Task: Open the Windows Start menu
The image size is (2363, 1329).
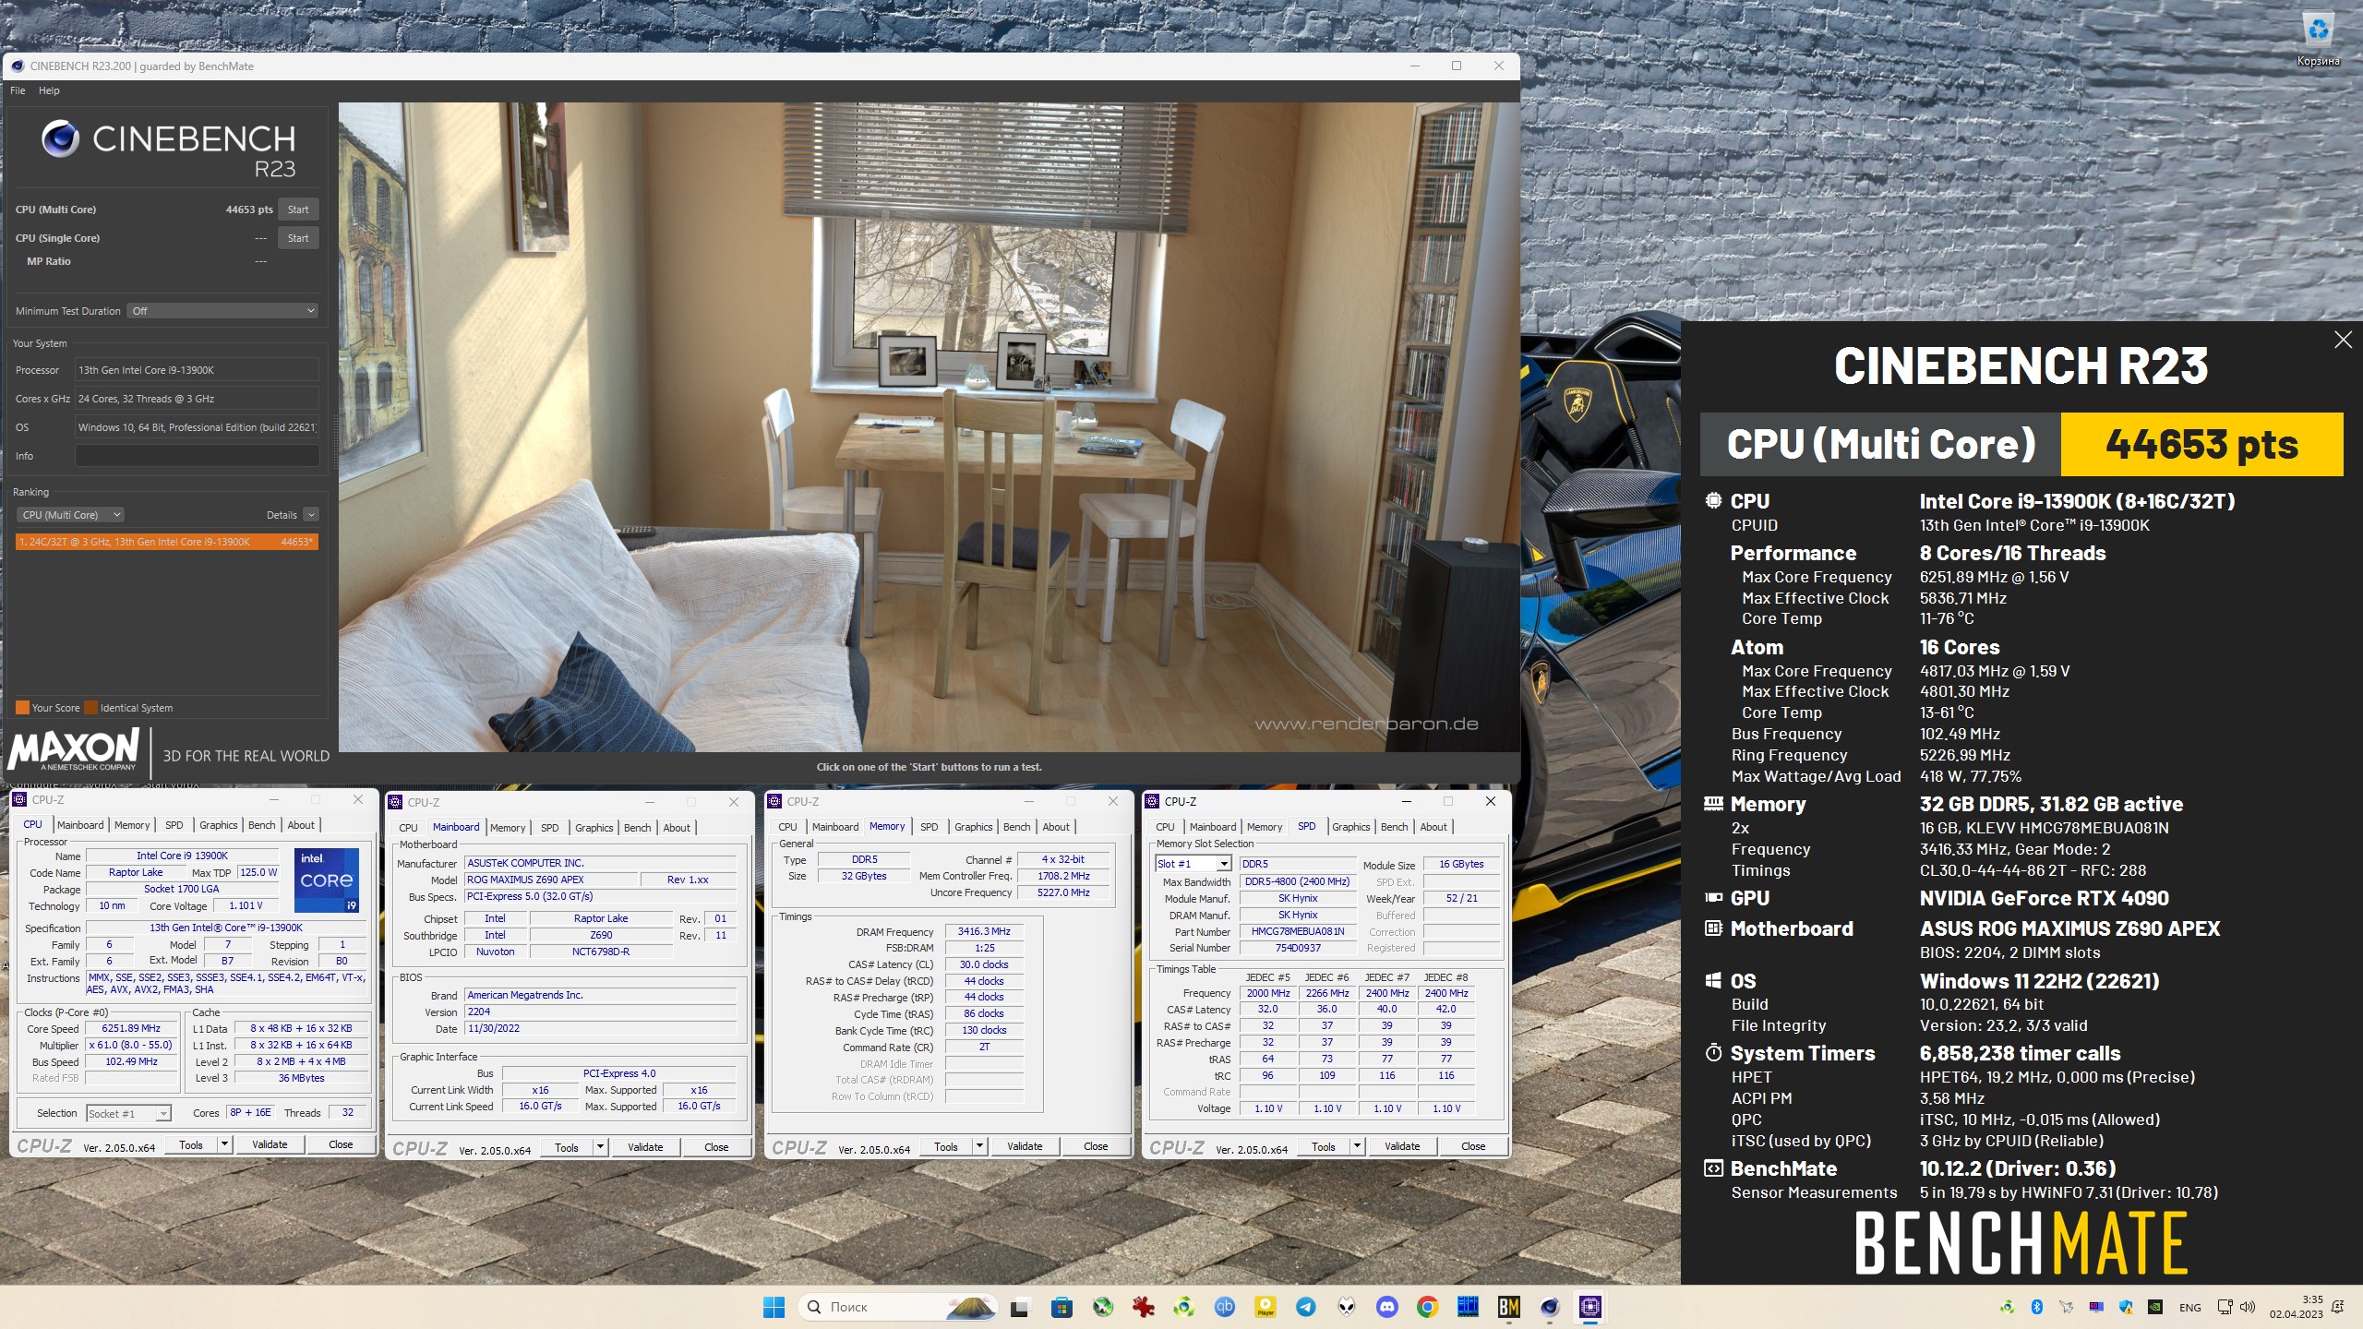Action: pyautogui.click(x=774, y=1307)
